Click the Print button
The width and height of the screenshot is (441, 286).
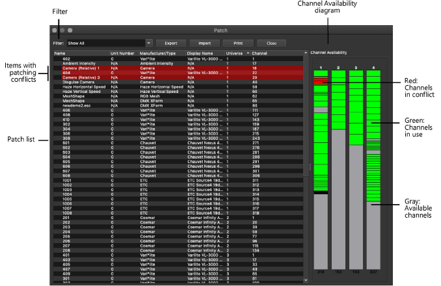pos(238,44)
